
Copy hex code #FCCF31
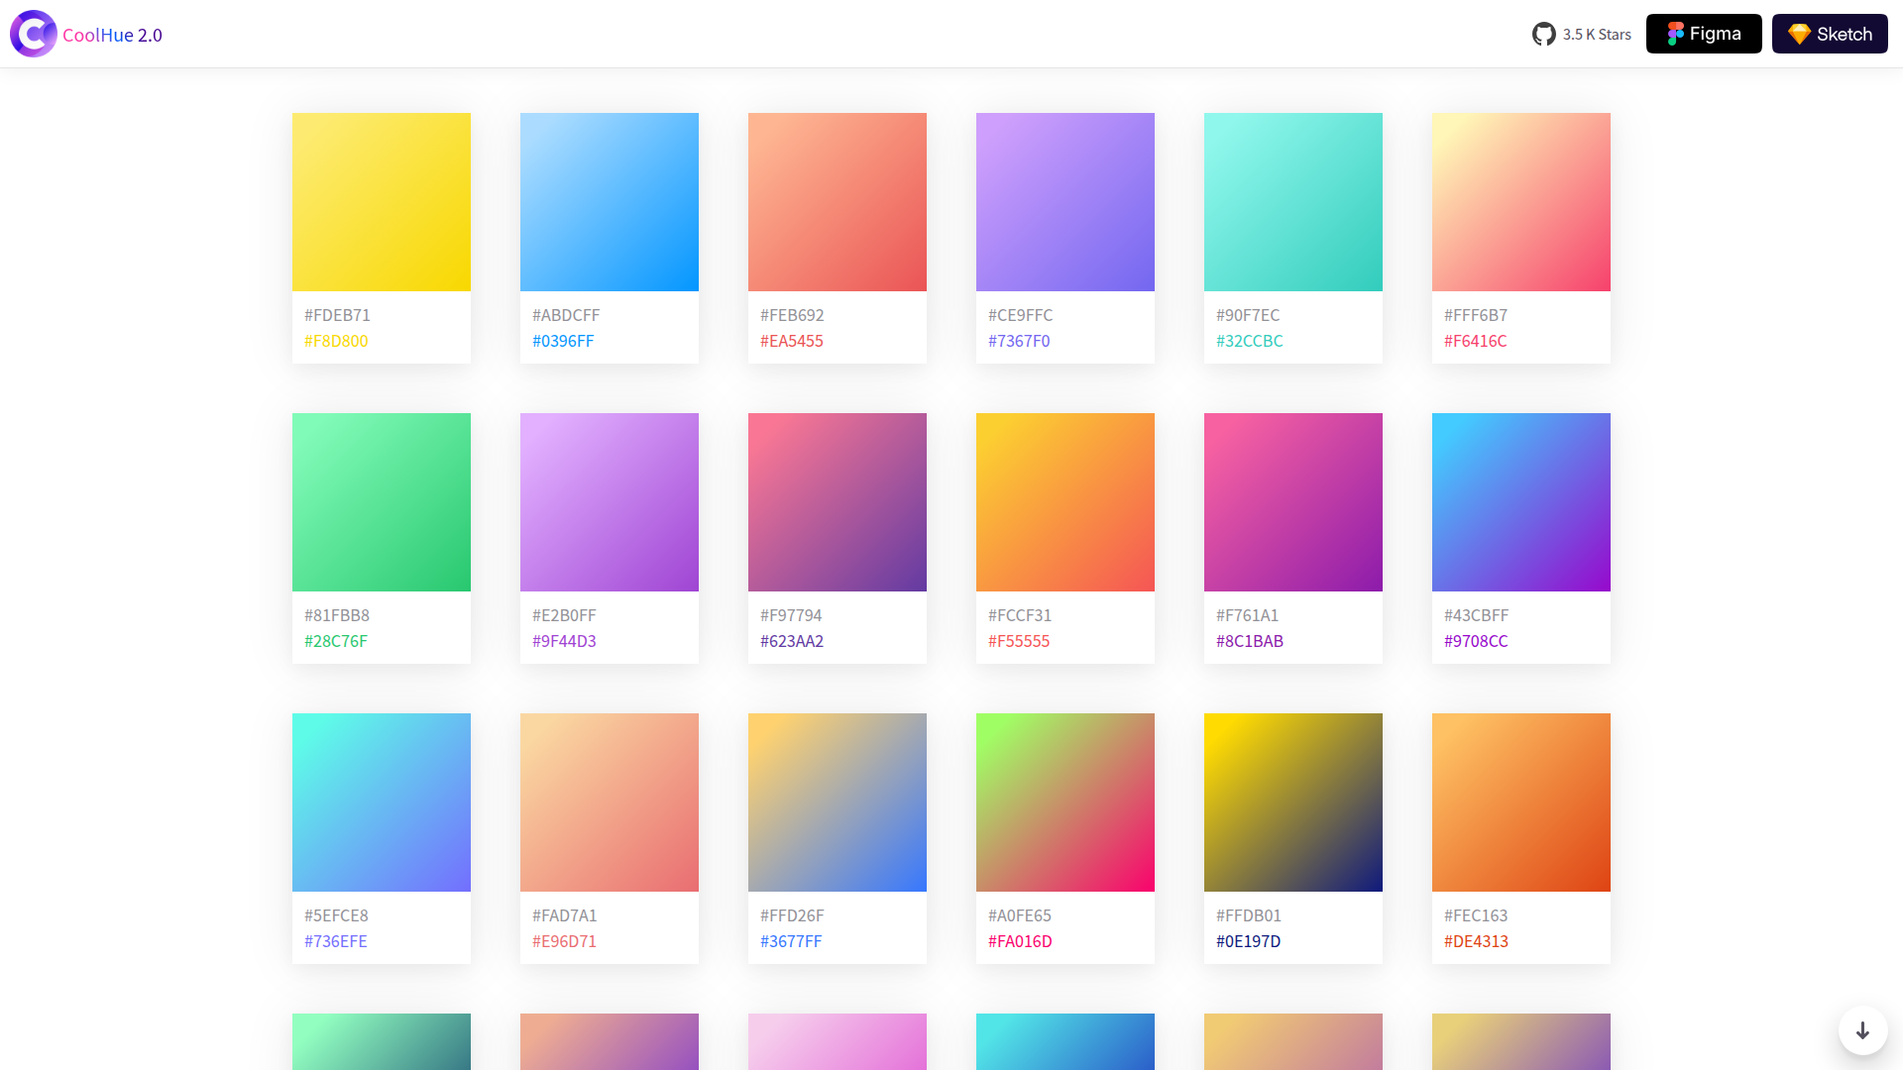[1020, 615]
